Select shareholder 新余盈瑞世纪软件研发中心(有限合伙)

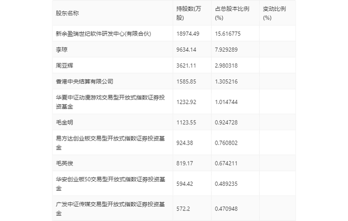103,34
